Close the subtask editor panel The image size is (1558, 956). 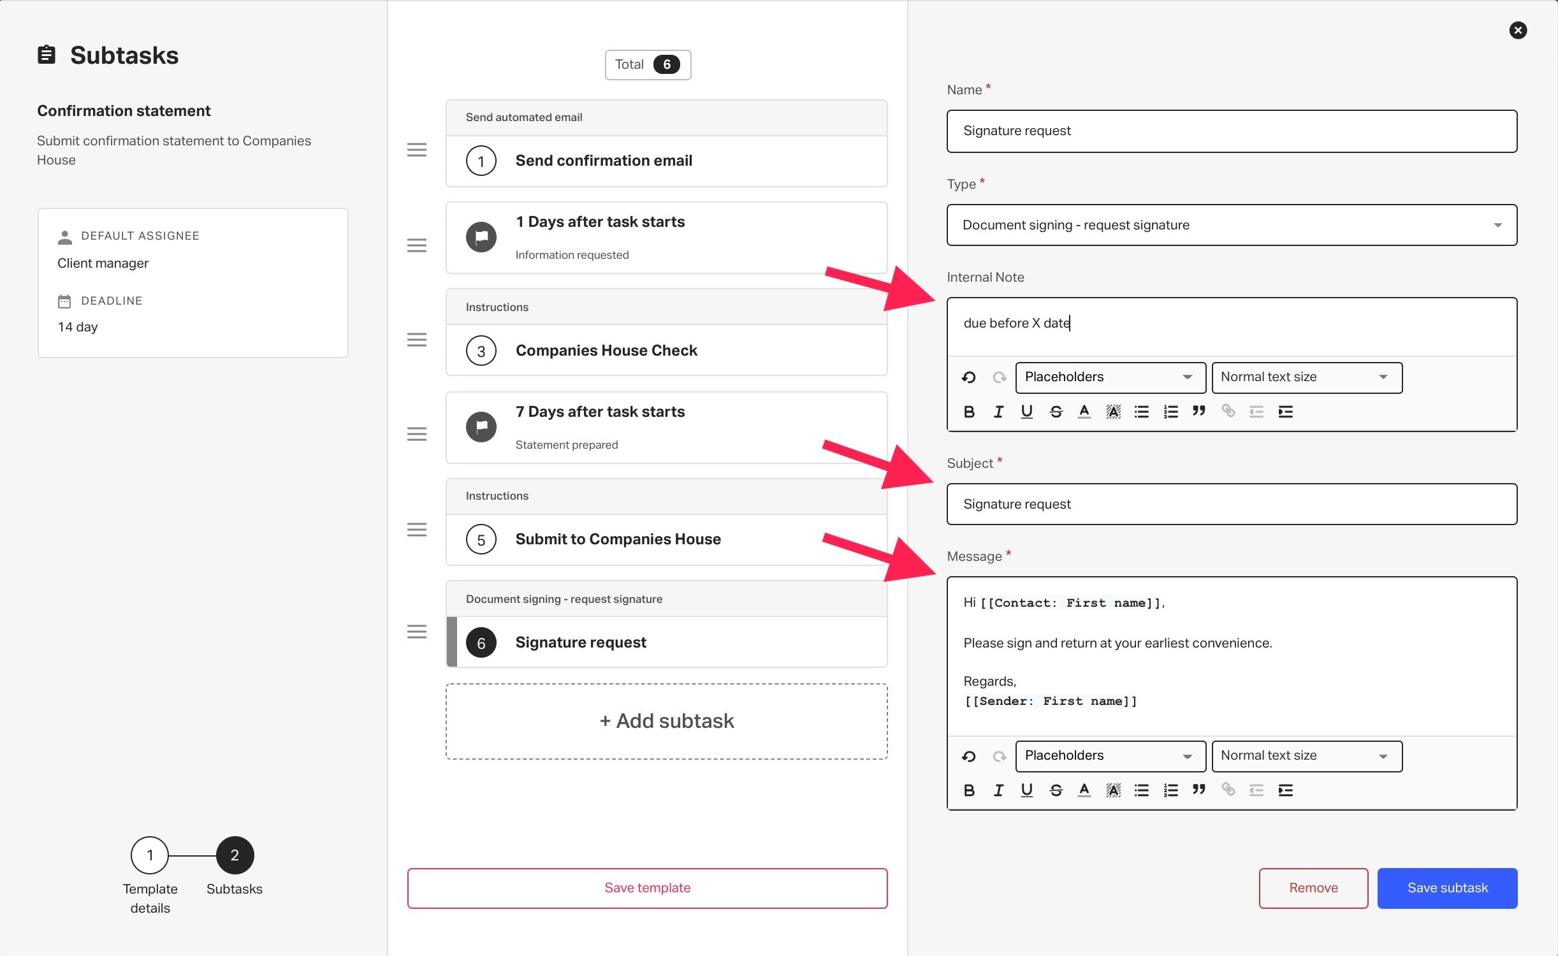tap(1518, 30)
